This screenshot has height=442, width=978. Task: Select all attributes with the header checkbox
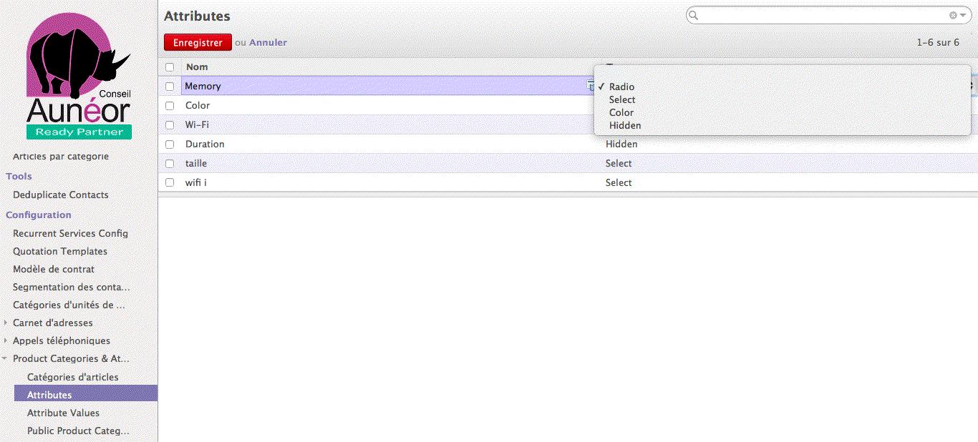(170, 67)
